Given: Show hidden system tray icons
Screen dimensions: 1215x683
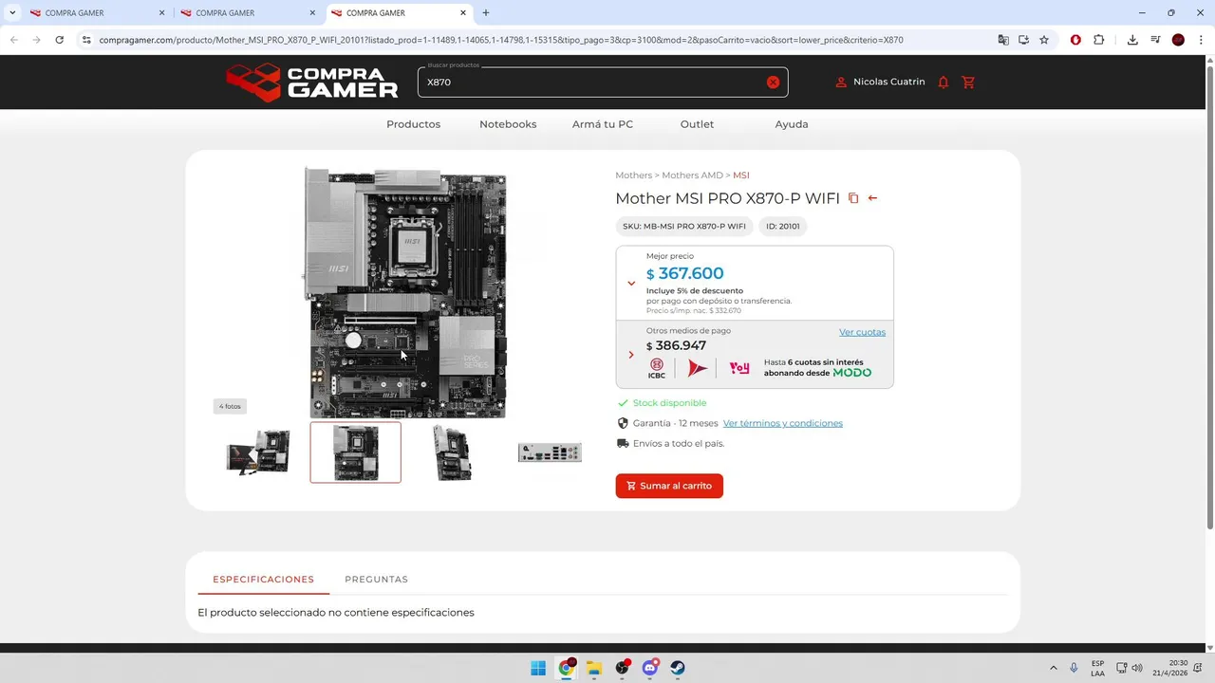Looking at the screenshot, I should coord(1053,668).
